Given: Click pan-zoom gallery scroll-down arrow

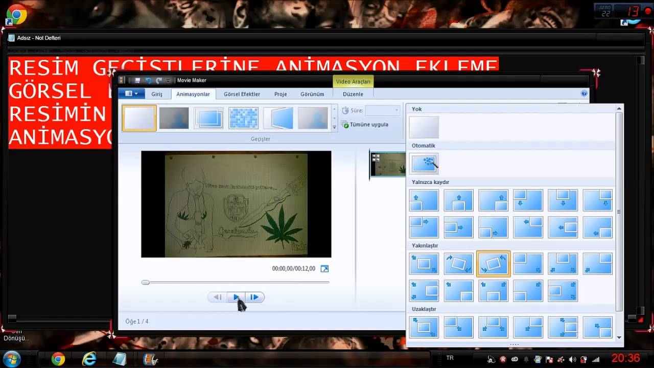Looking at the screenshot, I should coord(619,337).
